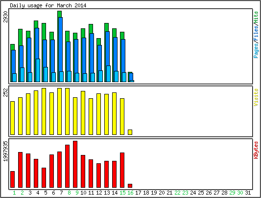Select green weekend day label 22
This screenshot has height=198, width=261.
coord(177,193)
